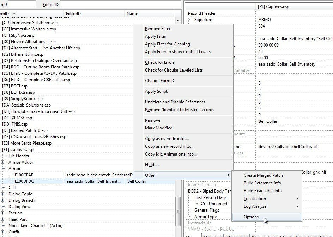The image size is (333, 237).
Task: Select Apply Filter for Cleaning
Action: click(167, 44)
